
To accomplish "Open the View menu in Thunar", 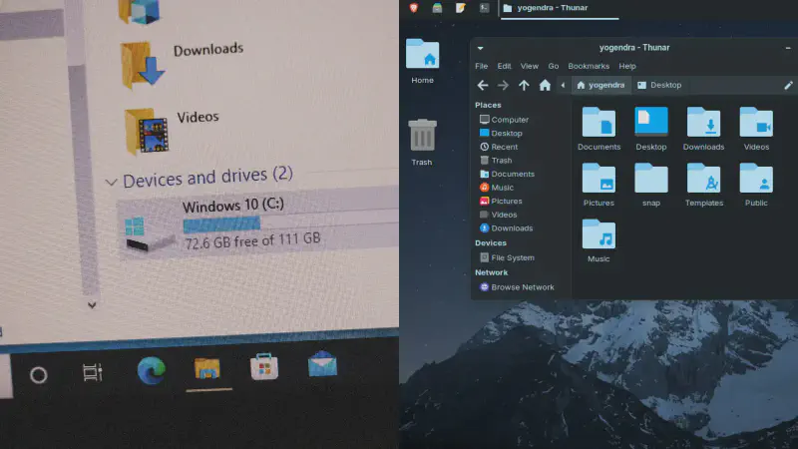I will (530, 66).
